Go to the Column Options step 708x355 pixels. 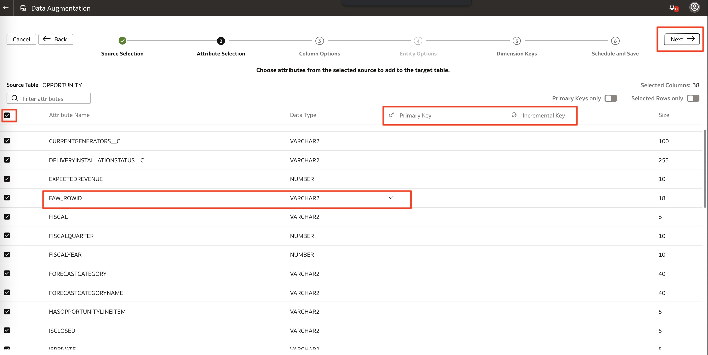(x=319, y=41)
